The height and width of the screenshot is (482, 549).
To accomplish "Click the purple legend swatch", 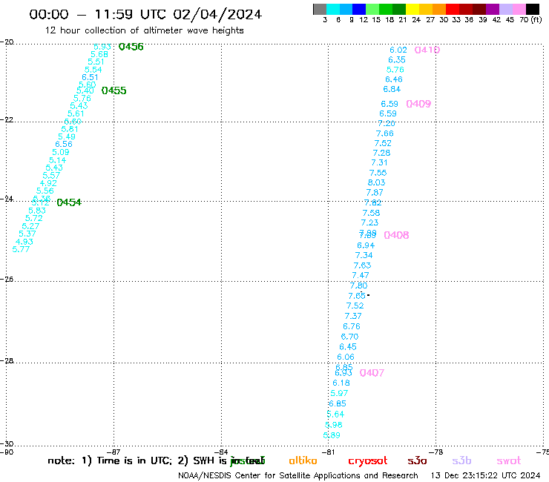I will point(493,9).
